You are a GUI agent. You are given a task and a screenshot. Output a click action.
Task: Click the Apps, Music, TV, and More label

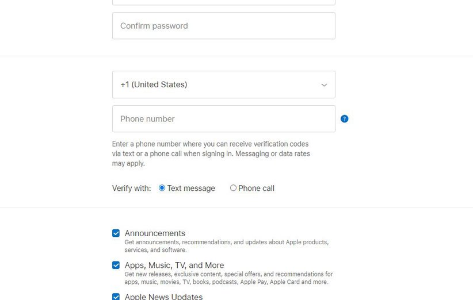[x=174, y=266]
